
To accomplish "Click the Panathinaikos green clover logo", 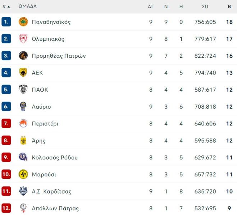I will point(23,22).
